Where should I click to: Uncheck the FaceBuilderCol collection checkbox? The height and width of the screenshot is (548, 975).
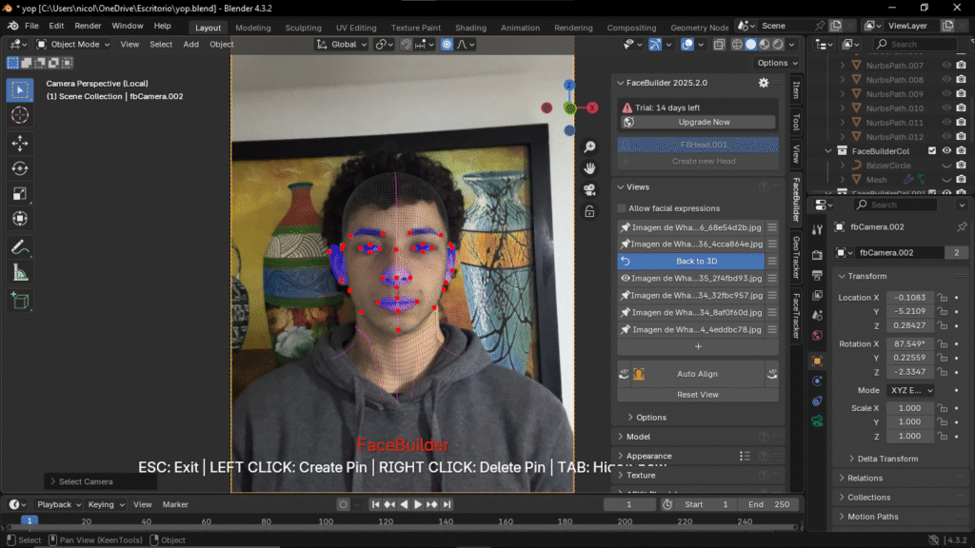932,151
